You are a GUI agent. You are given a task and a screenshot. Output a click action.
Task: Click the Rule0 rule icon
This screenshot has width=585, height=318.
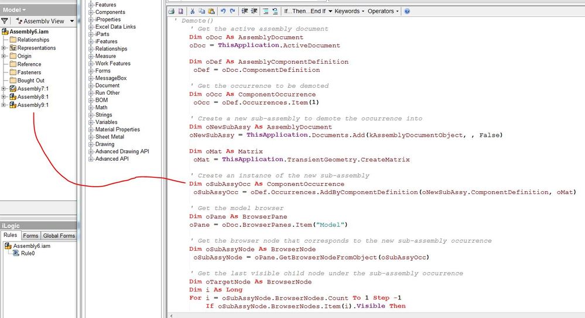16,253
